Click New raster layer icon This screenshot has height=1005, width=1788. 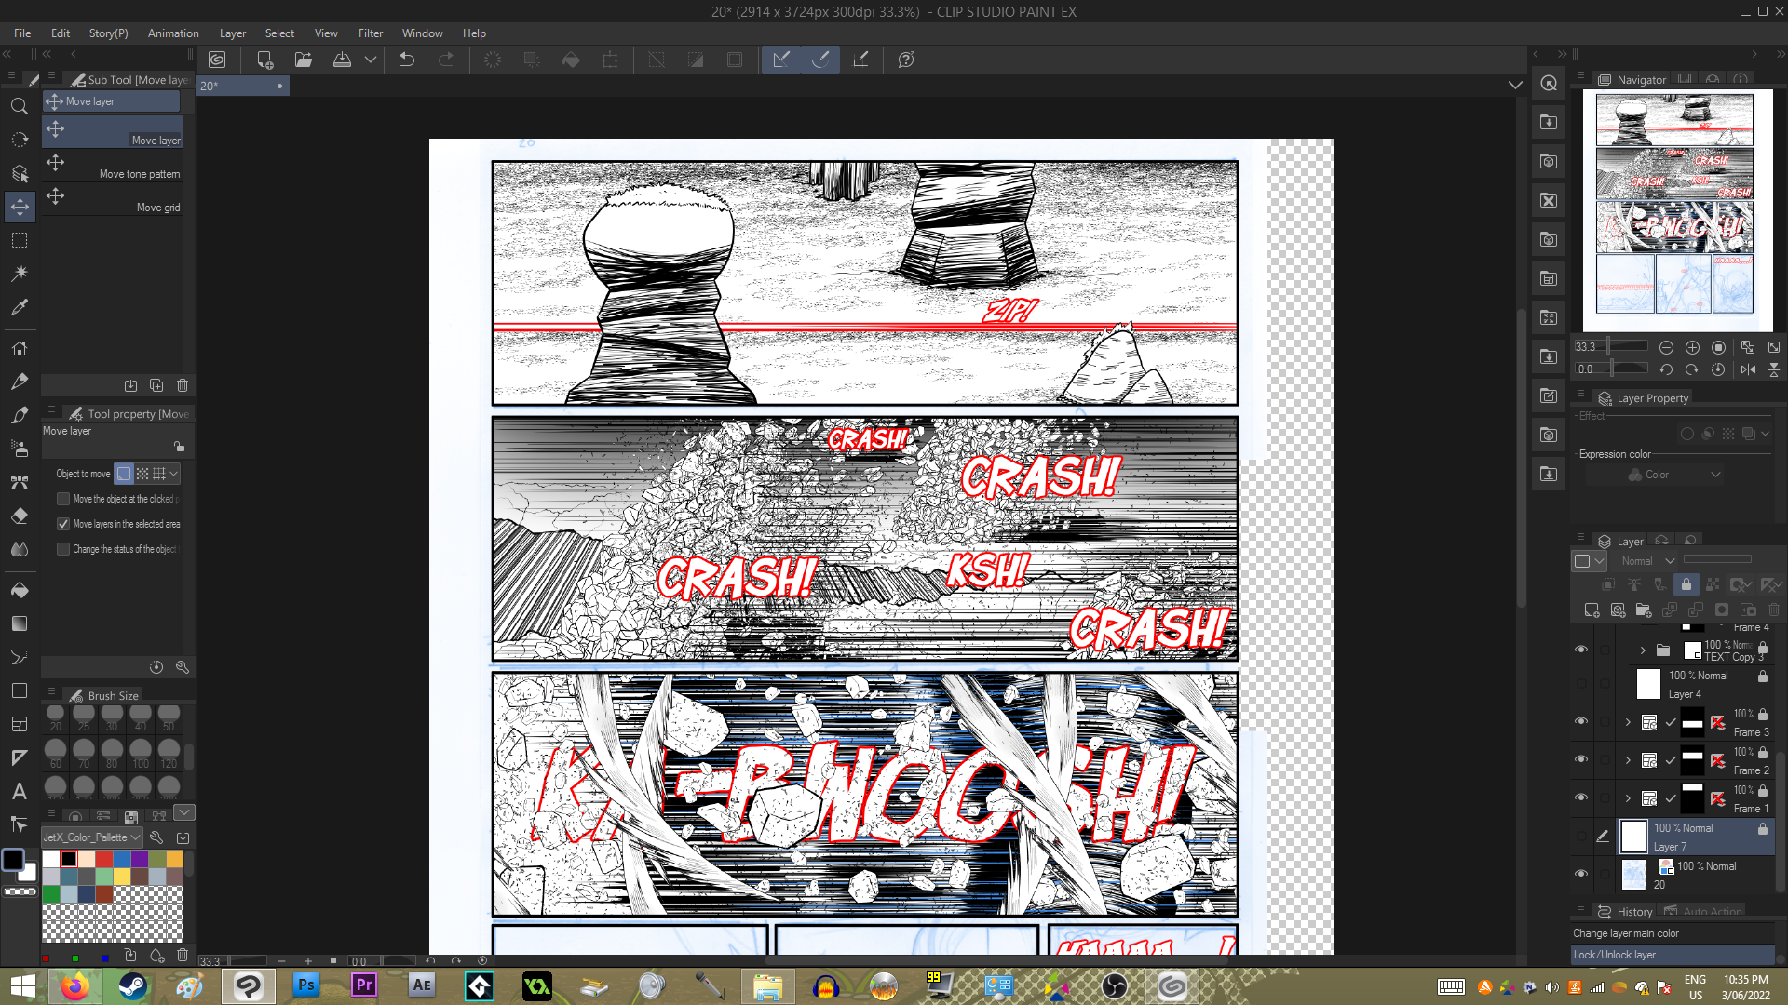(1592, 610)
